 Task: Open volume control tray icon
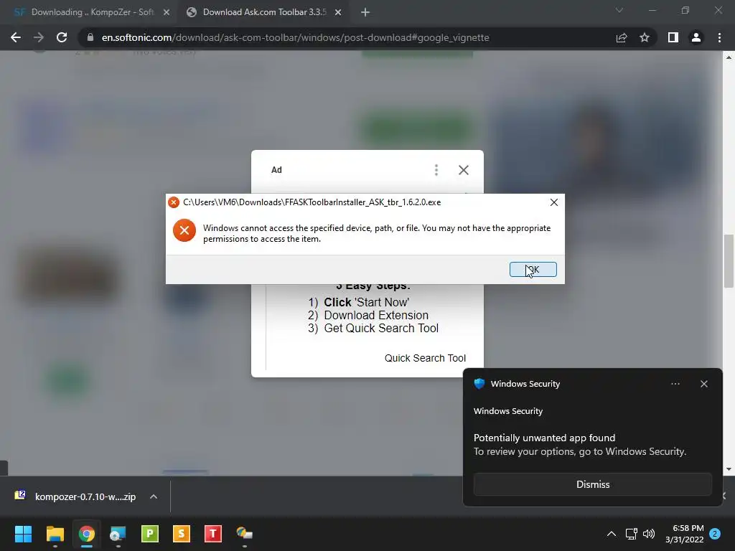click(649, 534)
